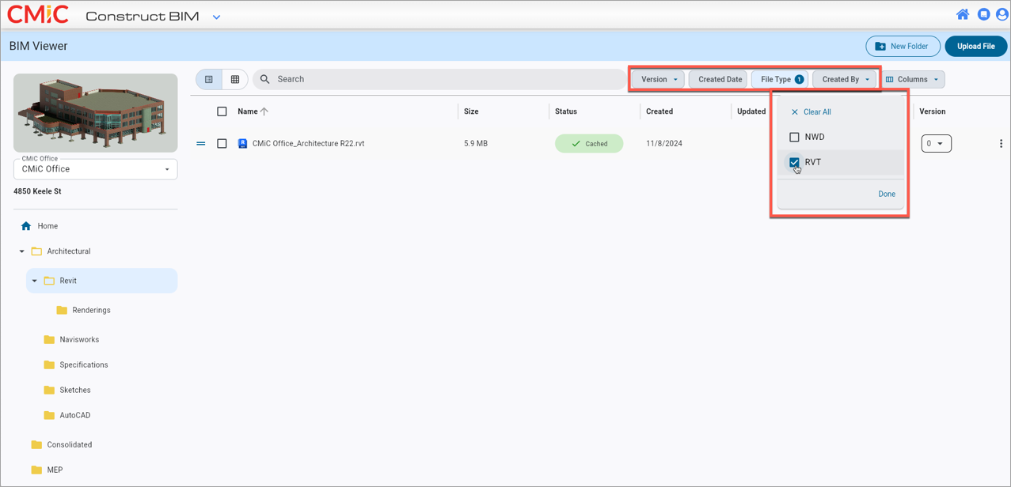The width and height of the screenshot is (1011, 487).
Task: Sort by the Status column header
Action: point(566,111)
